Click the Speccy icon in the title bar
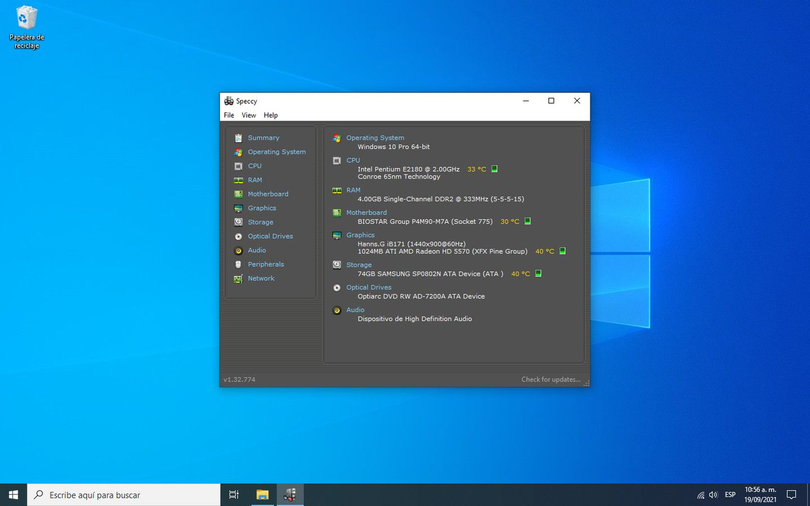Image resolution: width=810 pixels, height=506 pixels. (228, 101)
